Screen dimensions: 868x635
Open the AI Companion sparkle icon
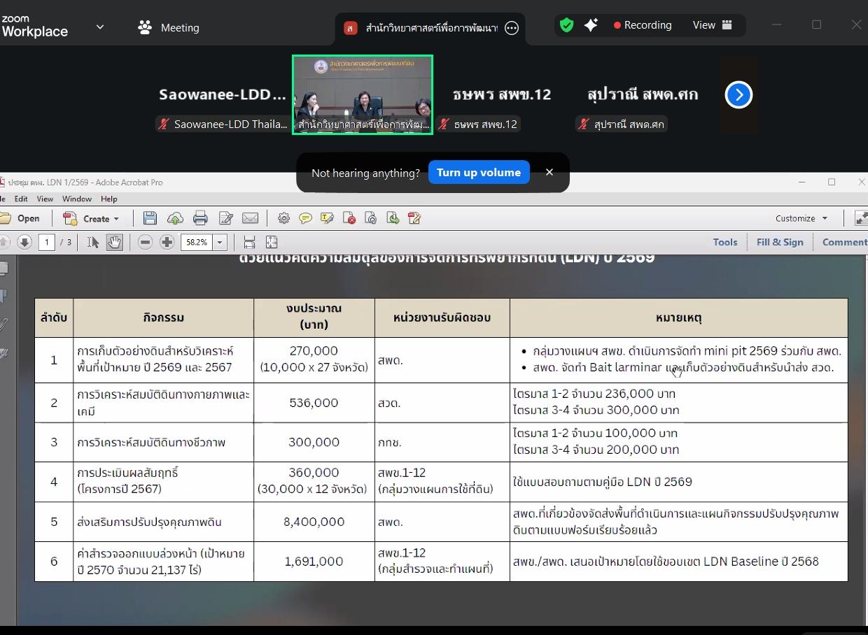[591, 25]
